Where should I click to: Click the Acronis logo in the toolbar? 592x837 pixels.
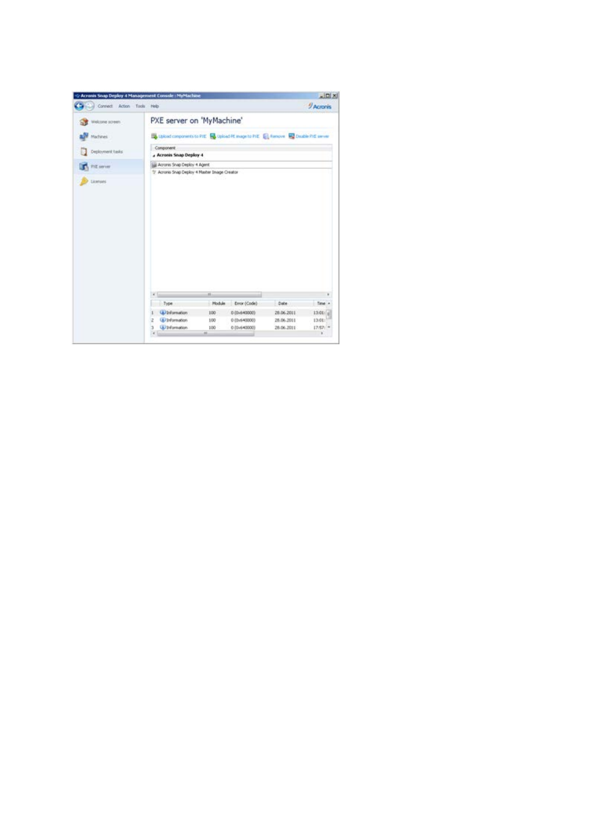(x=320, y=106)
